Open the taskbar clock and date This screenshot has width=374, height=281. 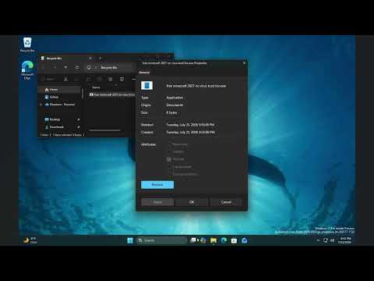point(344,240)
